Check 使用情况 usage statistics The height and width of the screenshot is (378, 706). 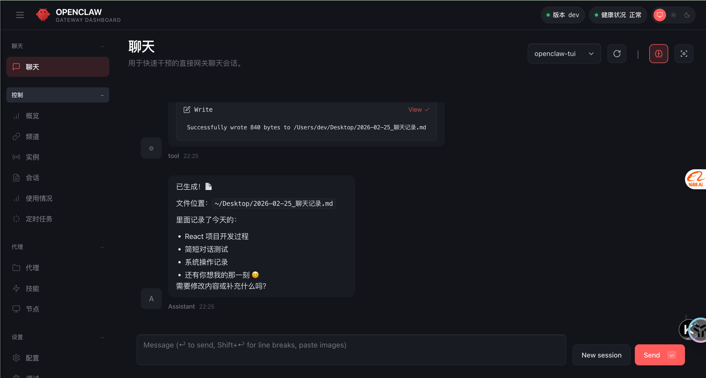[x=39, y=198]
